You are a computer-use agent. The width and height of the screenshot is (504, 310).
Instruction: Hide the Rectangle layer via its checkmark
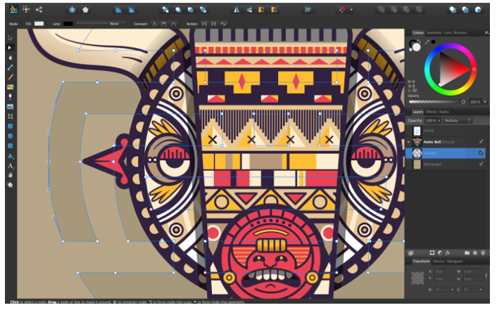(481, 164)
